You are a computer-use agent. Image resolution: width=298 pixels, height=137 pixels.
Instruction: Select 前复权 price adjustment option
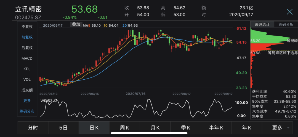point(27,37)
